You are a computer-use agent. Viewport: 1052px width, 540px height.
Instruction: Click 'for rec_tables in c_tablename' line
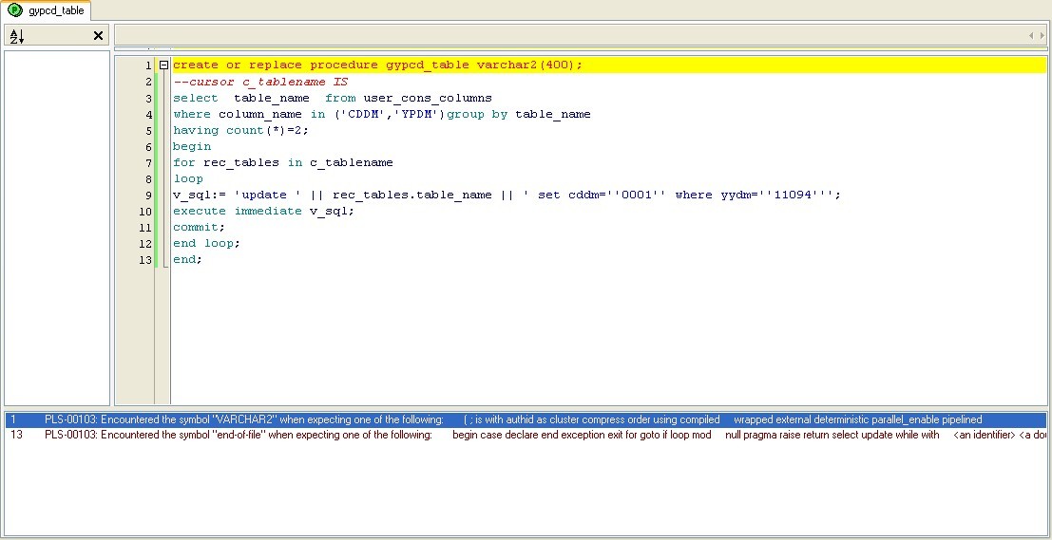283,163
